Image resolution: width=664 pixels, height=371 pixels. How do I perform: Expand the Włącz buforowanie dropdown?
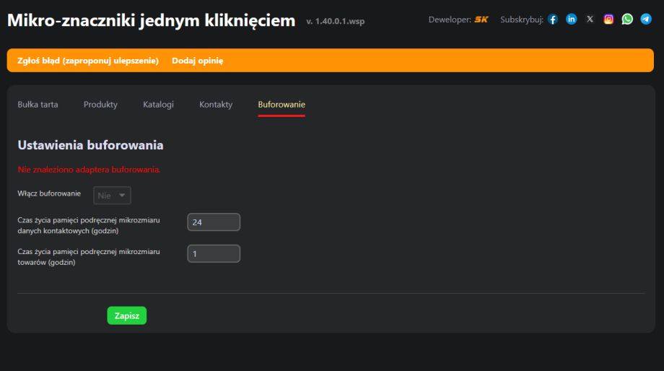coord(113,195)
